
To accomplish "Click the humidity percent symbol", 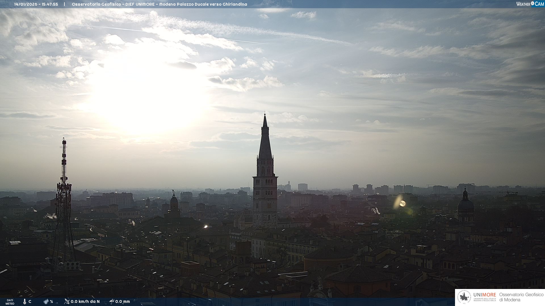I will (51, 301).
